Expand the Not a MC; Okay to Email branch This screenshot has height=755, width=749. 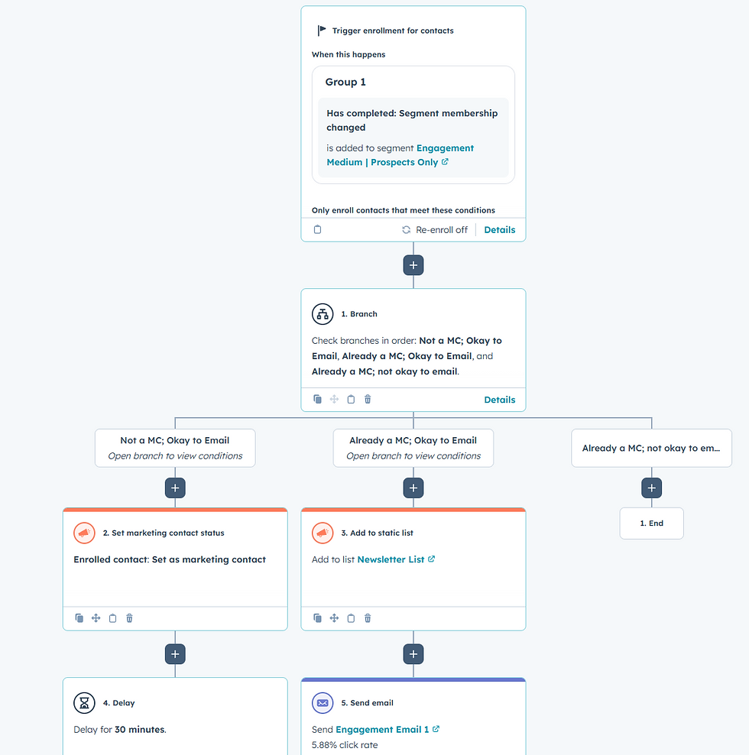coord(175,448)
